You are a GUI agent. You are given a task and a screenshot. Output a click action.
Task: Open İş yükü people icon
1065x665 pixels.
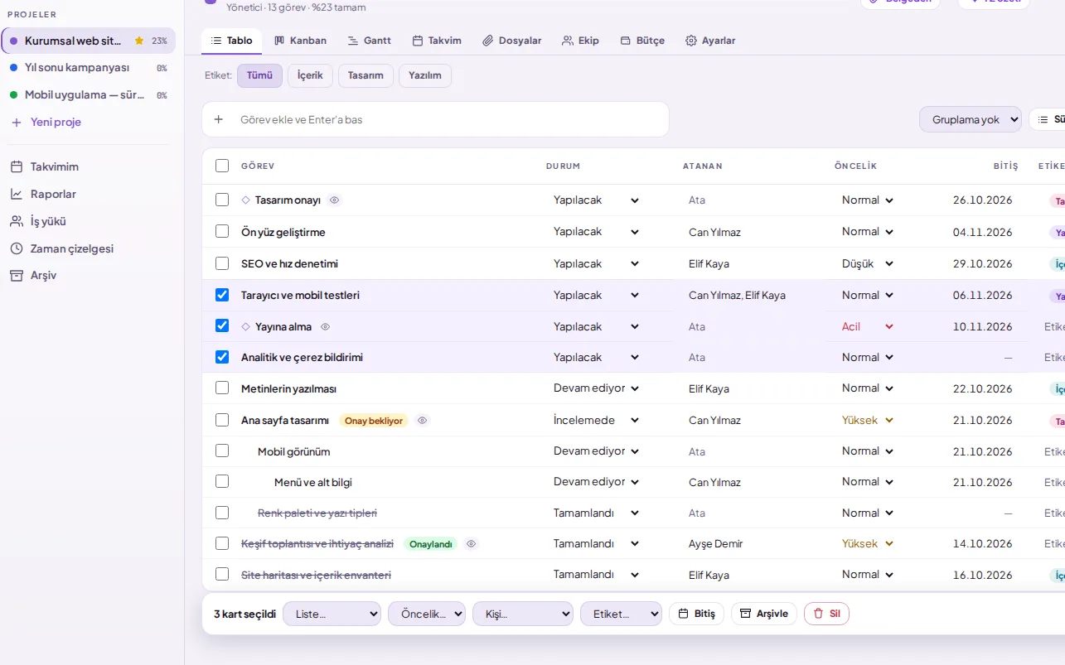[17, 221]
